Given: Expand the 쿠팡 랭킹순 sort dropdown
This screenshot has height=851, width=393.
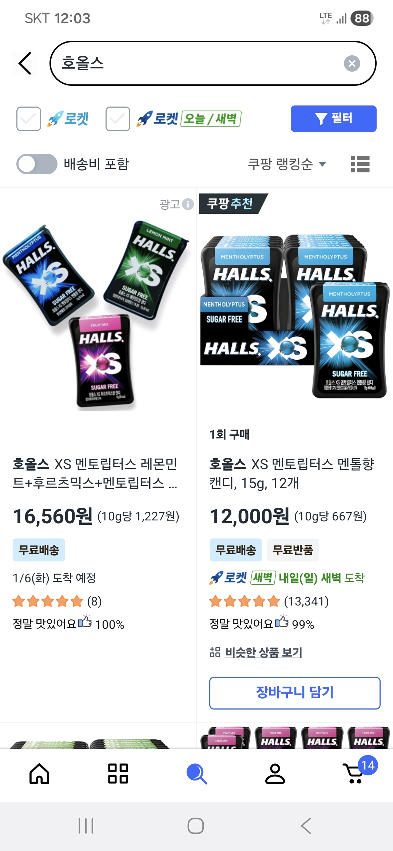Looking at the screenshot, I should (x=287, y=164).
